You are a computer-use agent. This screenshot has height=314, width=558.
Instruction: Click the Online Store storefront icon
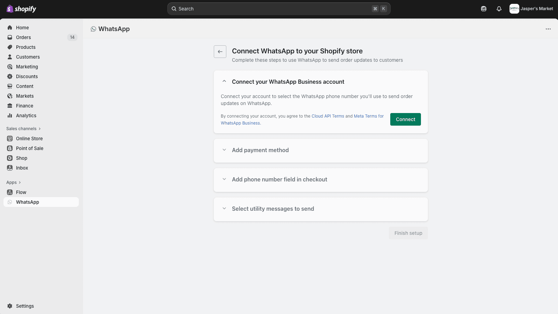[10, 139]
